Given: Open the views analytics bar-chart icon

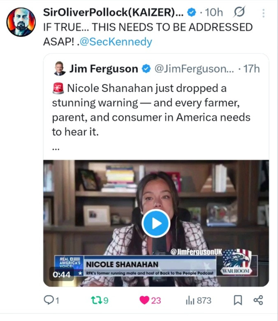Looking at the screenshot, I should point(190,300).
